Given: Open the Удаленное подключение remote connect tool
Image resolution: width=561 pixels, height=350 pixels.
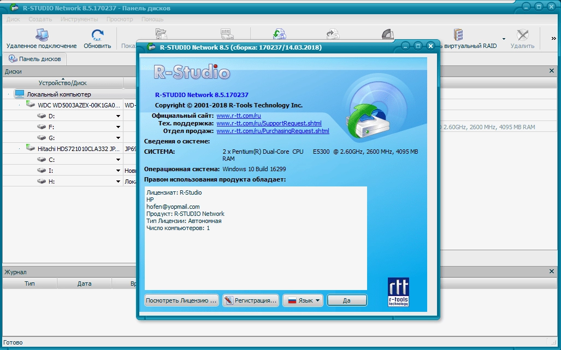Looking at the screenshot, I should pos(42,39).
